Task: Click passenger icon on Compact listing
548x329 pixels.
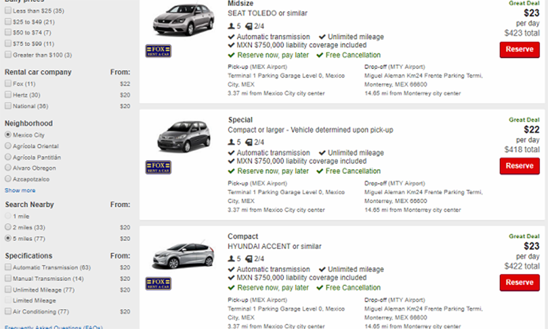Action: [x=231, y=259]
